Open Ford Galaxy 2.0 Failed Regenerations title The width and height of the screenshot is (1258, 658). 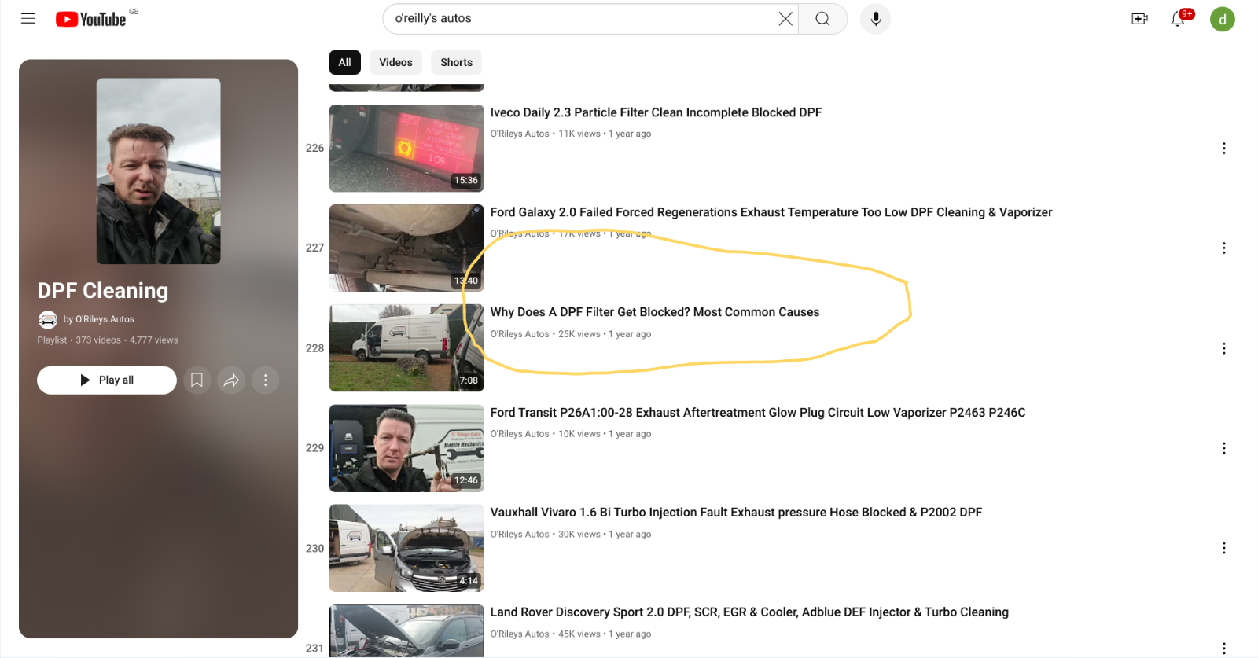771,212
